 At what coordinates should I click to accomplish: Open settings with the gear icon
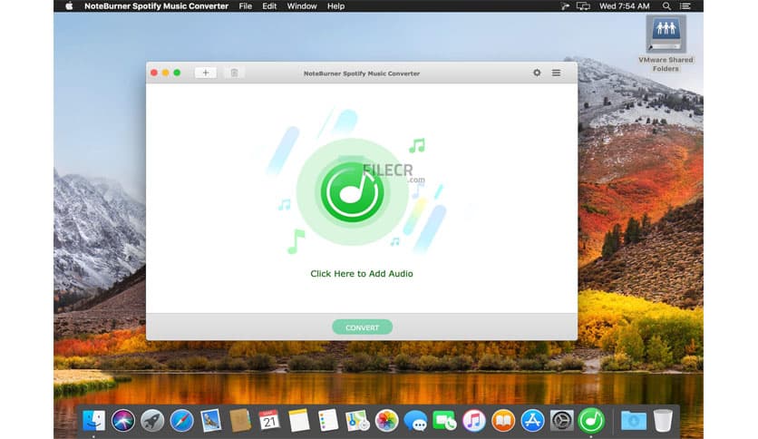(537, 73)
